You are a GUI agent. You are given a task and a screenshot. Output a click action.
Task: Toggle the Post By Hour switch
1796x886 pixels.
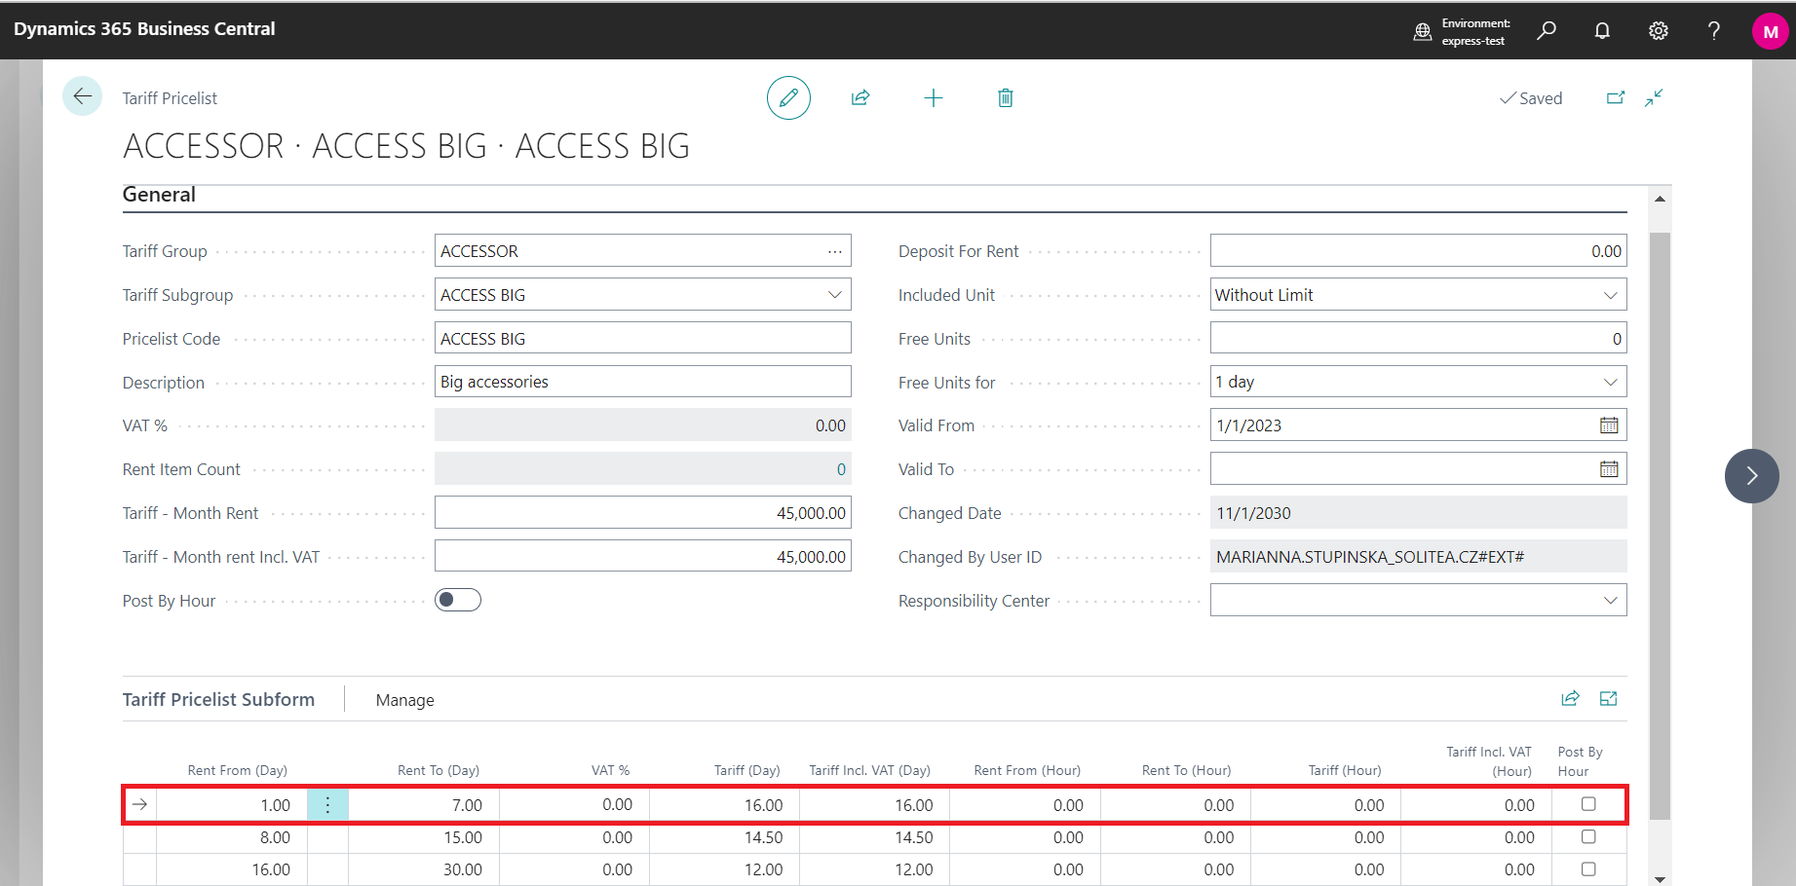tap(458, 600)
